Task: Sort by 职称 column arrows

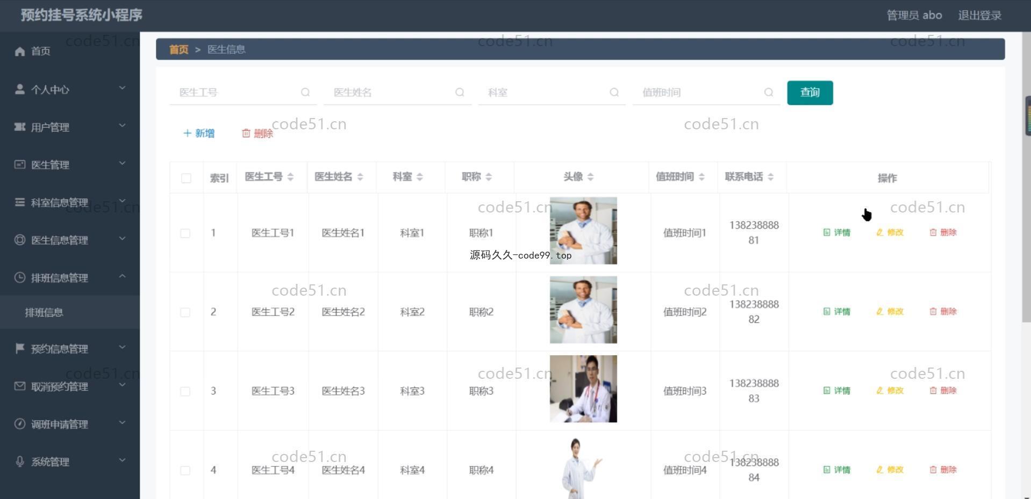Action: click(x=489, y=177)
